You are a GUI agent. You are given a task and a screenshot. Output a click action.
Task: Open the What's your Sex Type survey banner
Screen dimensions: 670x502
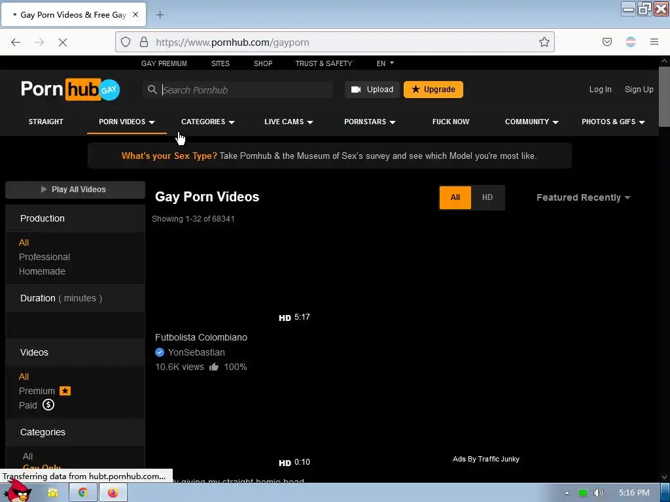(x=330, y=156)
